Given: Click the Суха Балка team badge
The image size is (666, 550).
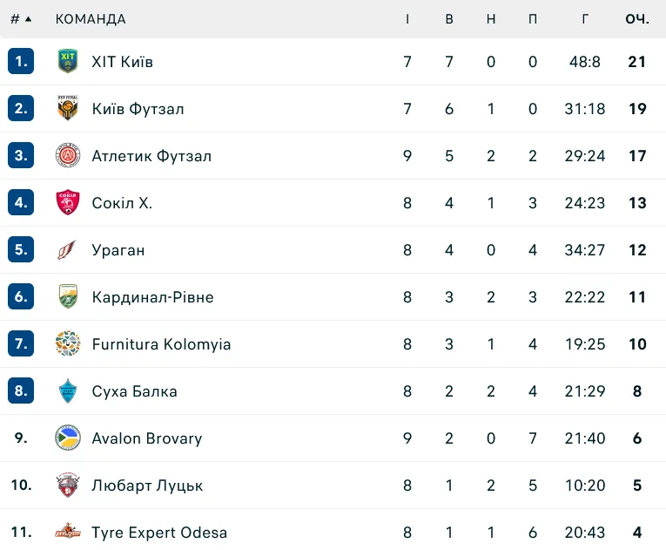Looking at the screenshot, I should [x=68, y=390].
